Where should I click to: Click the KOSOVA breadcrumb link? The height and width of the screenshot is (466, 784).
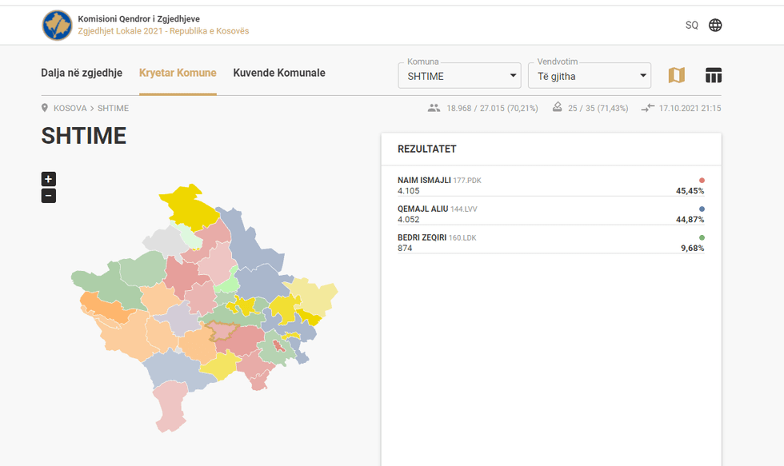click(70, 108)
